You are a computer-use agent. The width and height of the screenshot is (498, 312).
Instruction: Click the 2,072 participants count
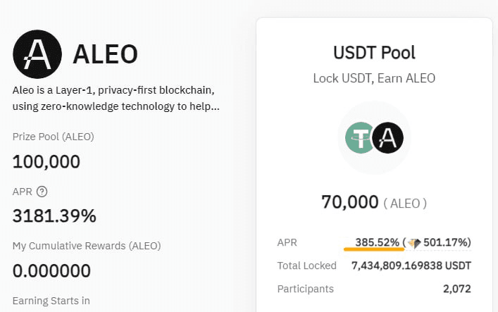pos(457,289)
